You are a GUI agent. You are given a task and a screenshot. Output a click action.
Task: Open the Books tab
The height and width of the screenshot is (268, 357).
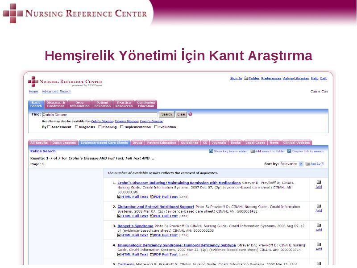pos(236,142)
